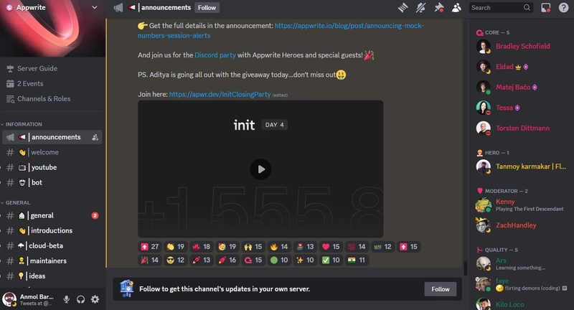Viewport: 574px width, 310px height.
Task: Open ZachHandley's member entry
Action: pos(522,225)
